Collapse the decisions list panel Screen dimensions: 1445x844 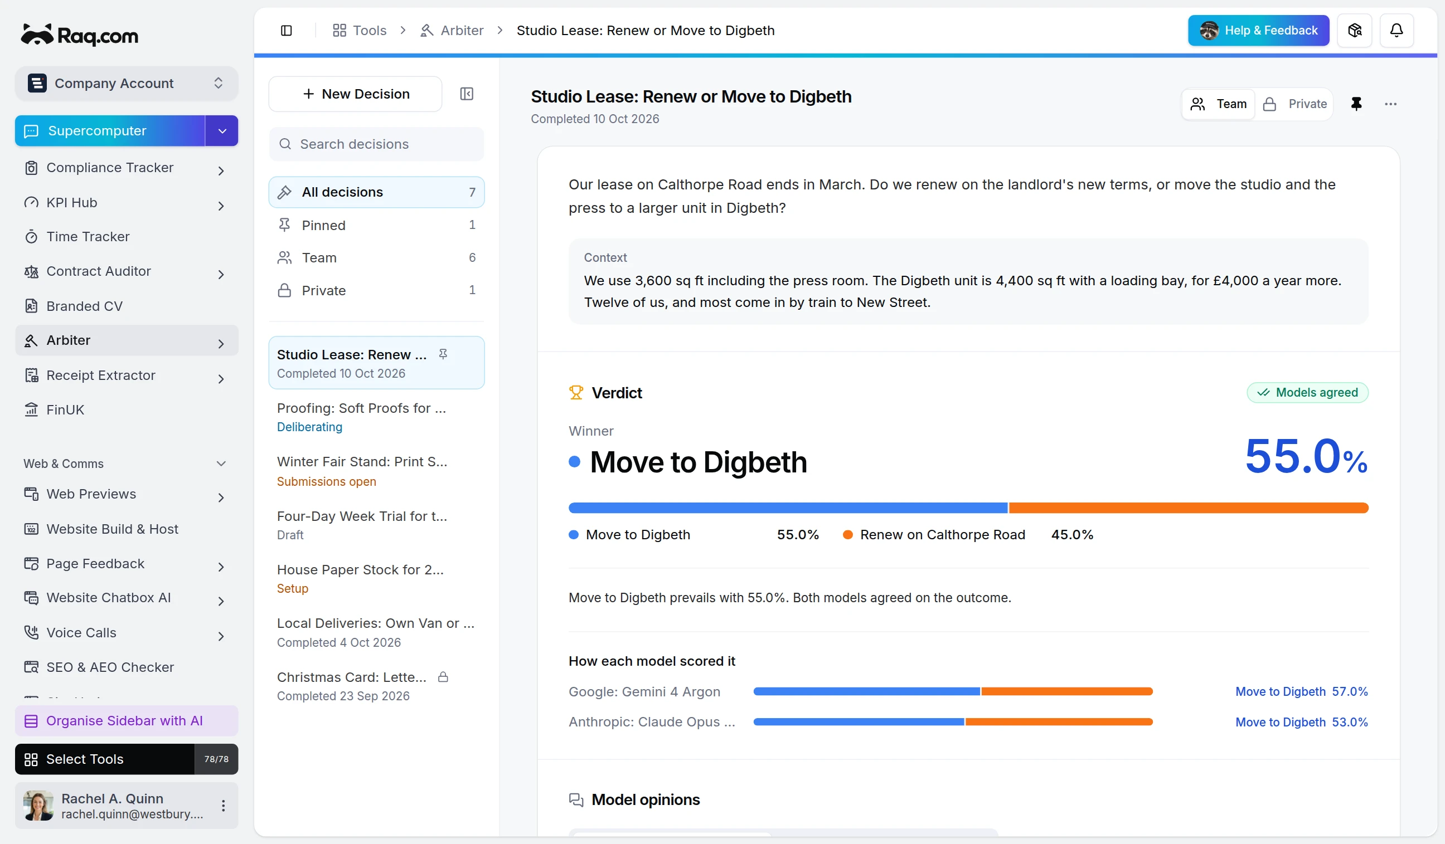pos(467,94)
